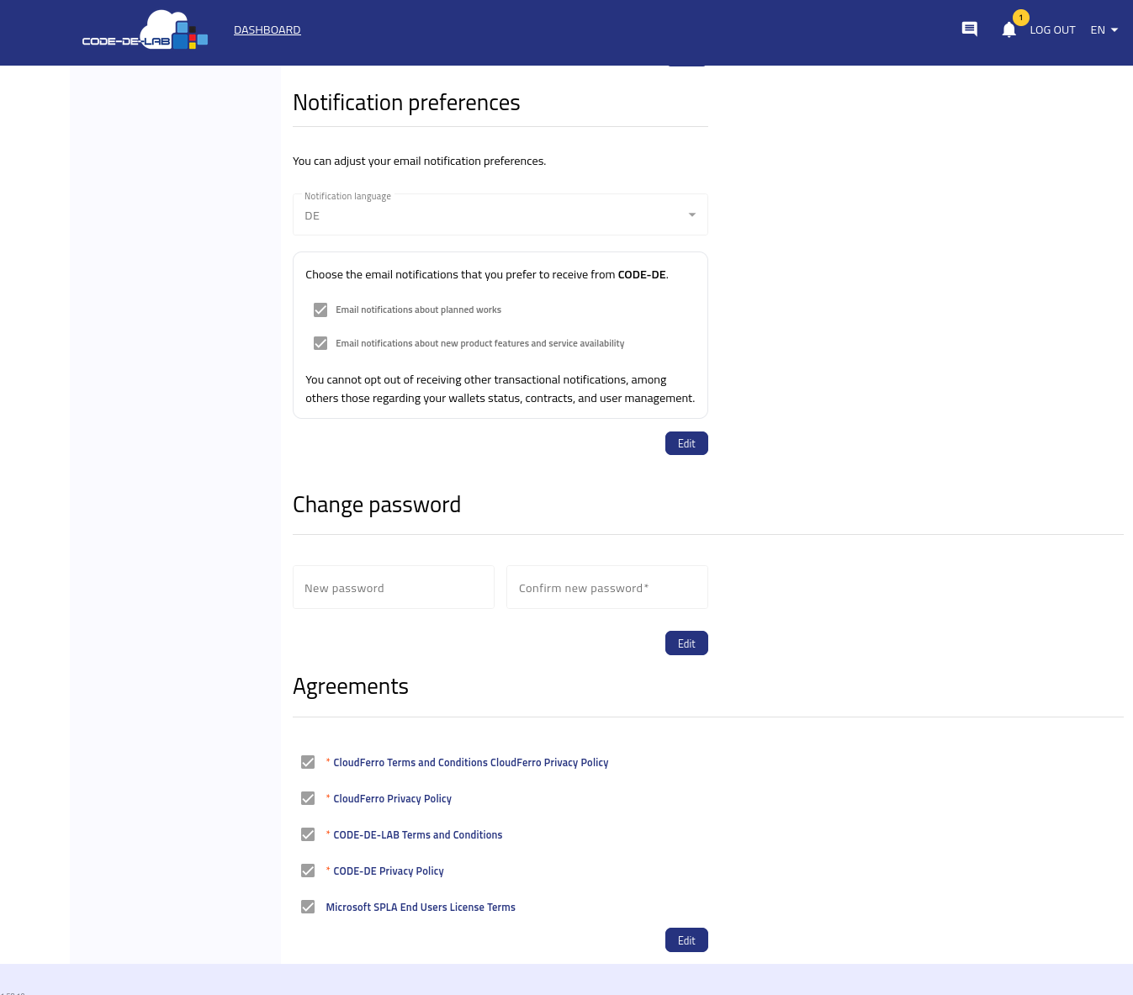Open Microsoft SPLA End Users License Terms
Screen dimensions: 1133x995
coord(421,908)
